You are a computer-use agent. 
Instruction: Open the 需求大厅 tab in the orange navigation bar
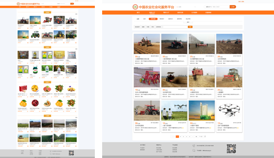(166, 12)
